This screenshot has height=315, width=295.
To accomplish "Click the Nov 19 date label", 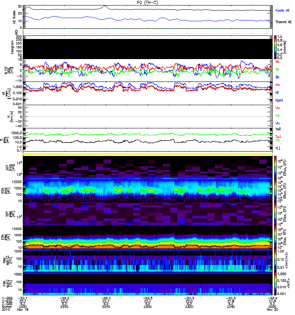I will (22, 309).
